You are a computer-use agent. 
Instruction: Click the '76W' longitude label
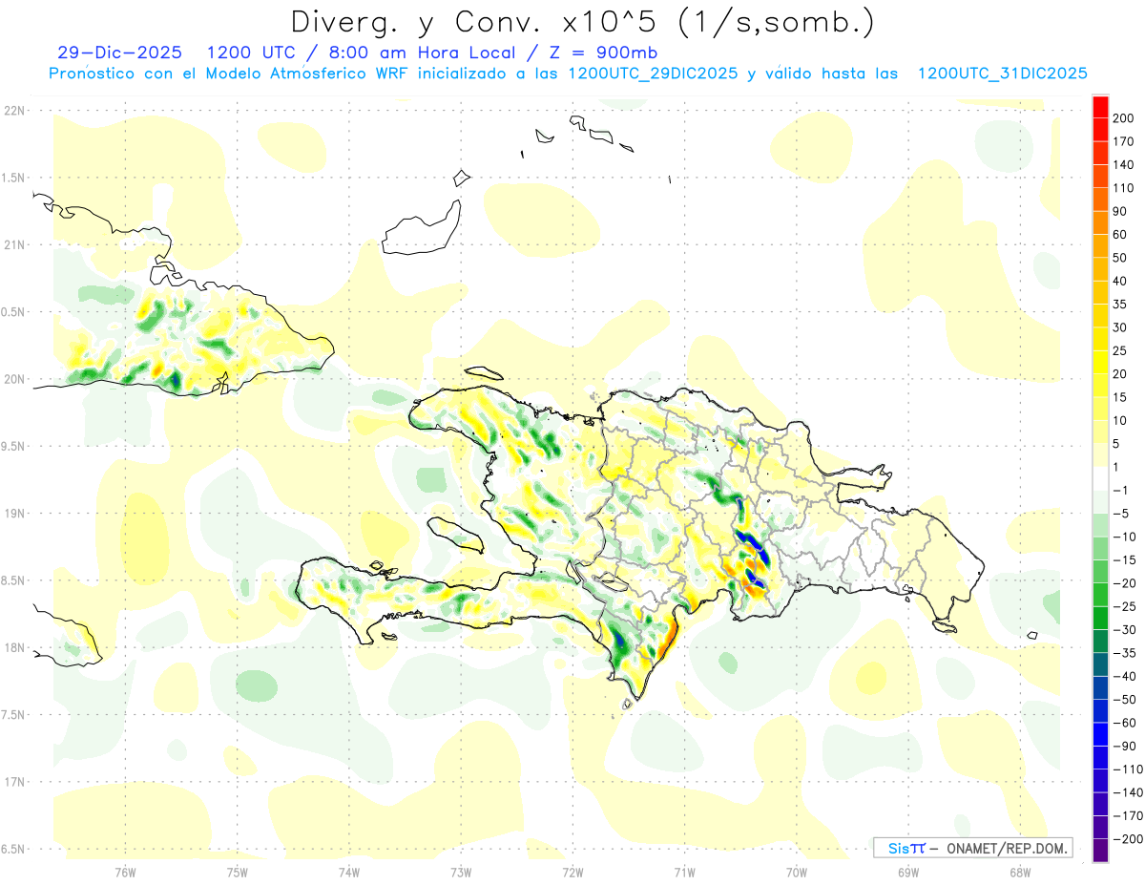point(125,873)
